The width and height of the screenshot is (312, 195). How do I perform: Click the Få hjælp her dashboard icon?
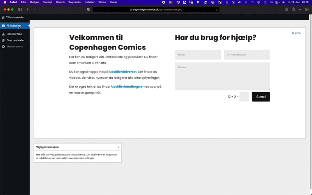click(x=4, y=26)
